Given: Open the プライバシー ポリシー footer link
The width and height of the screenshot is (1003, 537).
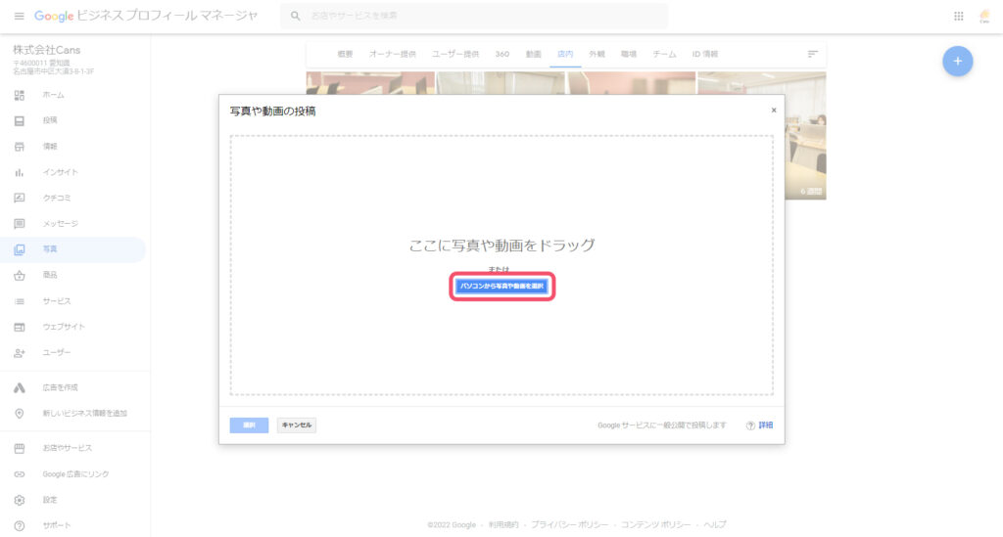Looking at the screenshot, I should point(569,525).
